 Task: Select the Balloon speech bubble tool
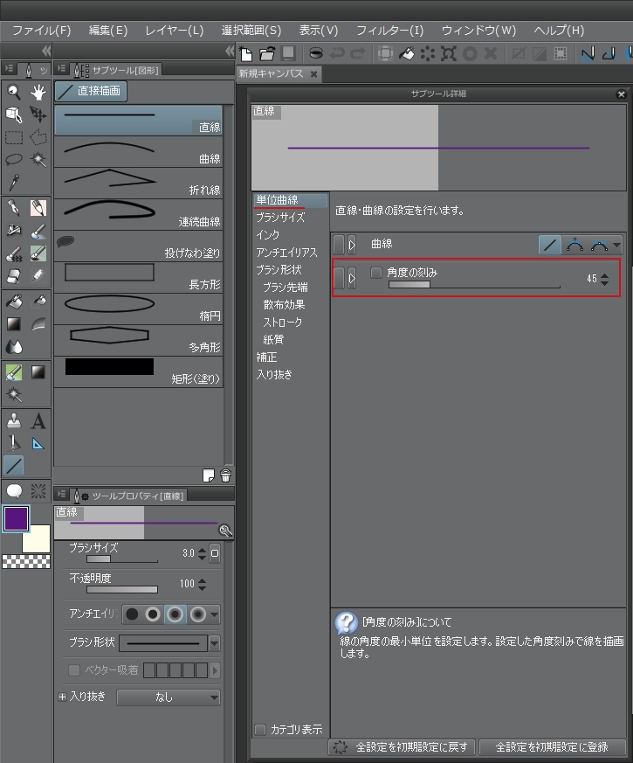pos(14,491)
